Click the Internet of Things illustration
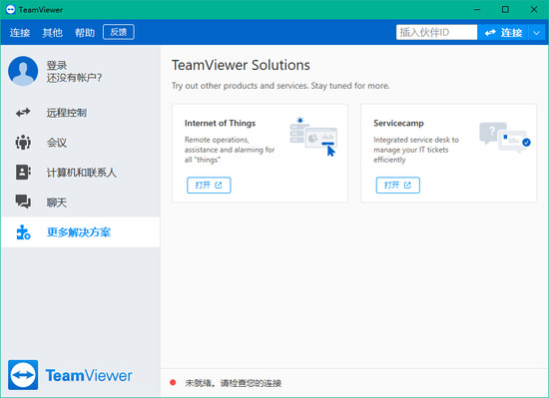This screenshot has width=549, height=398. coord(313,137)
